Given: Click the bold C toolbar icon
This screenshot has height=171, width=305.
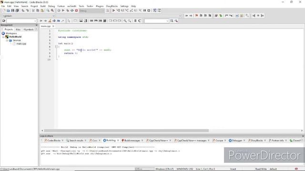Looking at the screenshot, I should pyautogui.click(x=140, y=21).
